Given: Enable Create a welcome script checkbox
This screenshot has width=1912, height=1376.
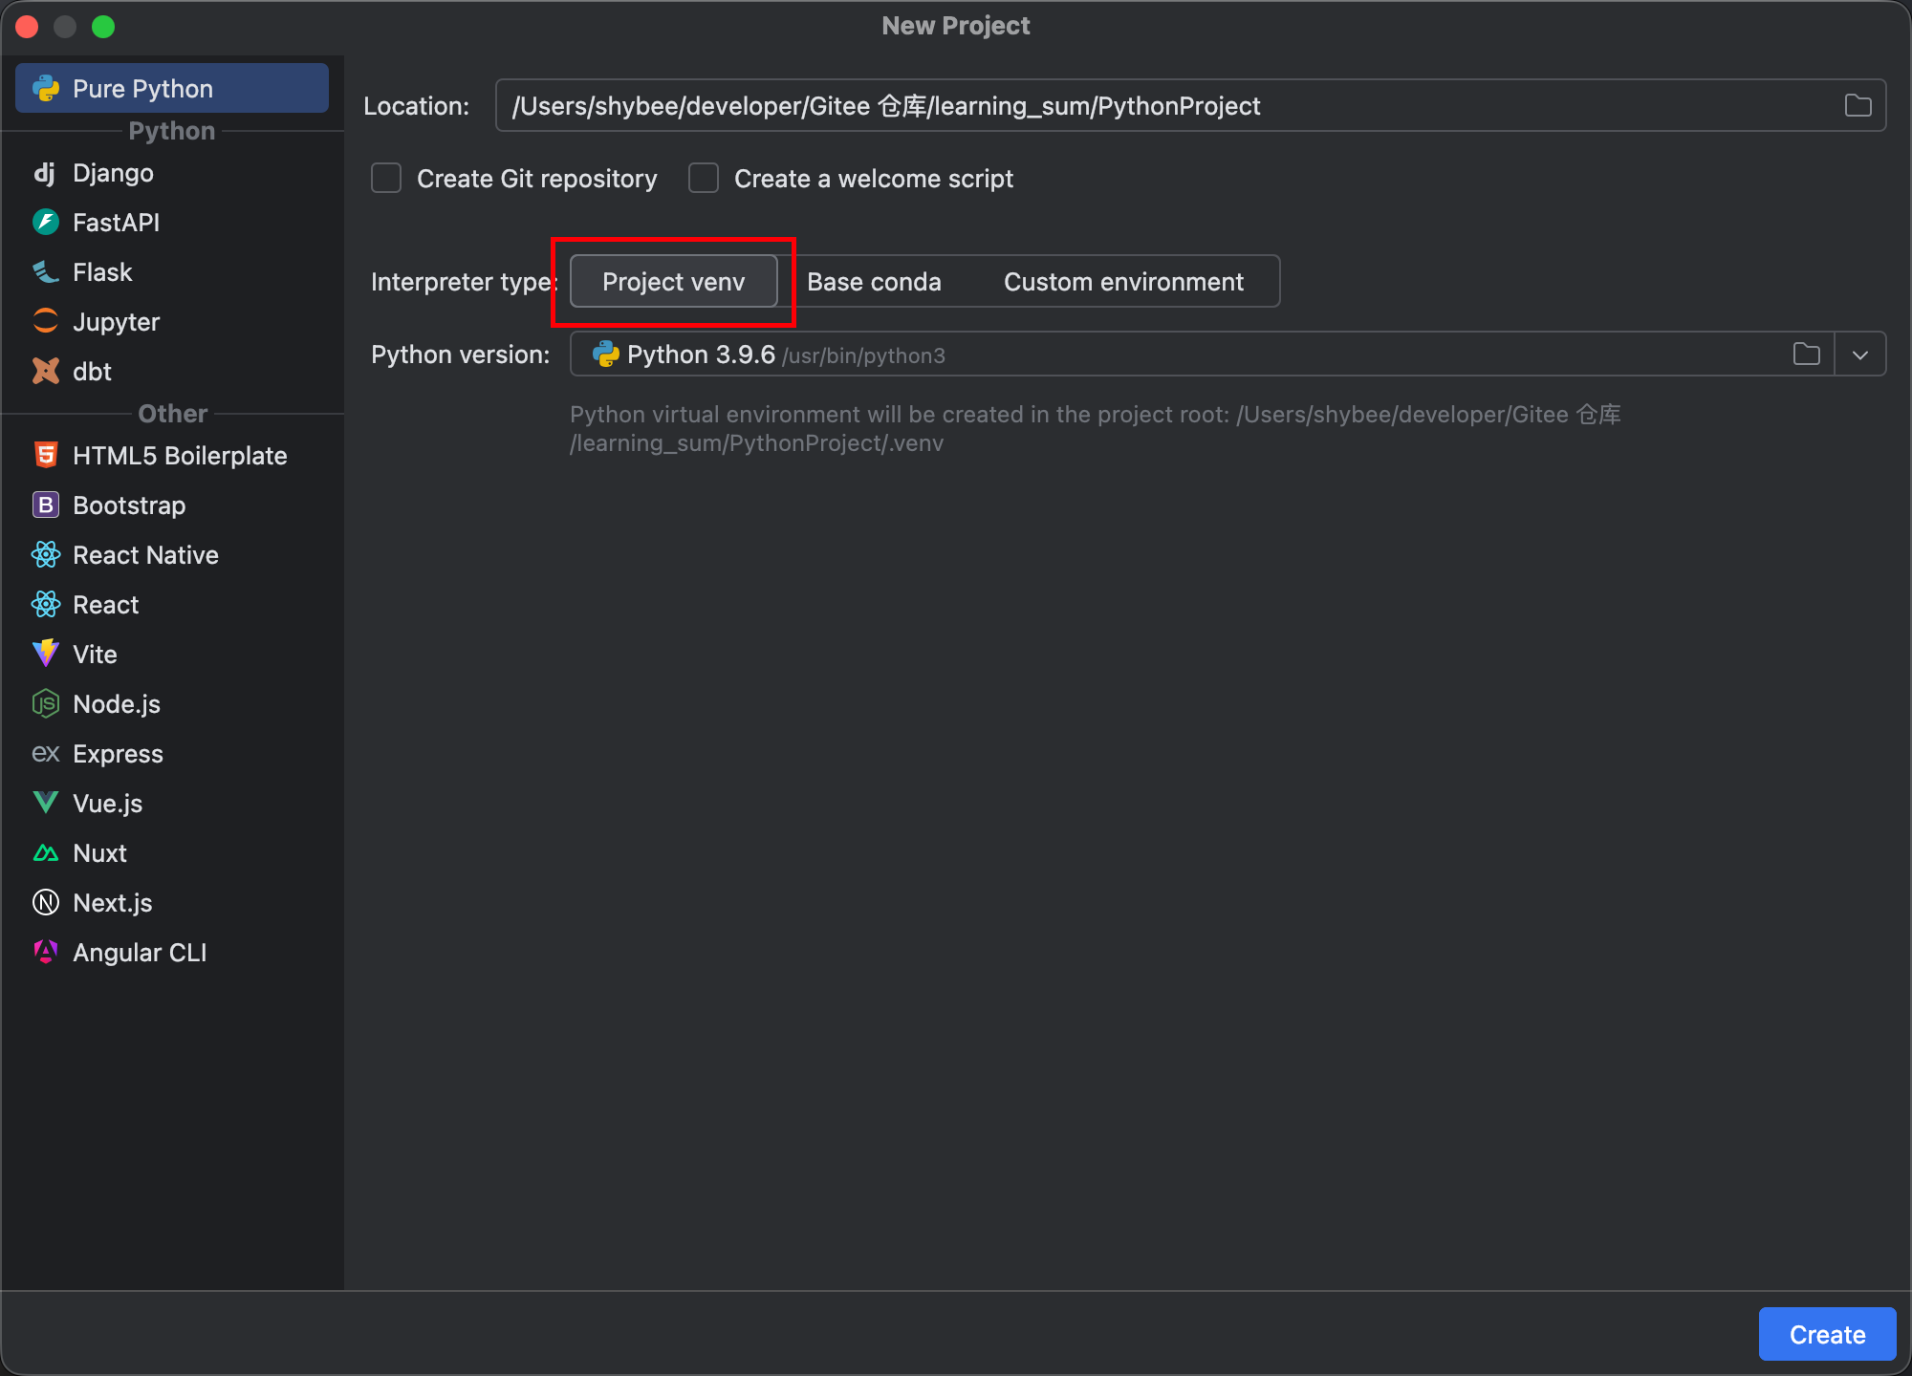Looking at the screenshot, I should (x=704, y=178).
